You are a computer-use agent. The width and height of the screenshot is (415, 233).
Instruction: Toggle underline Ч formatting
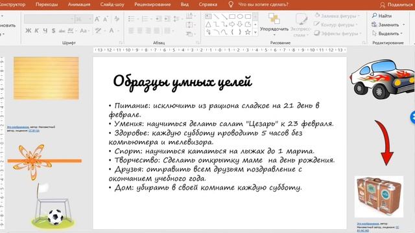(x=45, y=30)
